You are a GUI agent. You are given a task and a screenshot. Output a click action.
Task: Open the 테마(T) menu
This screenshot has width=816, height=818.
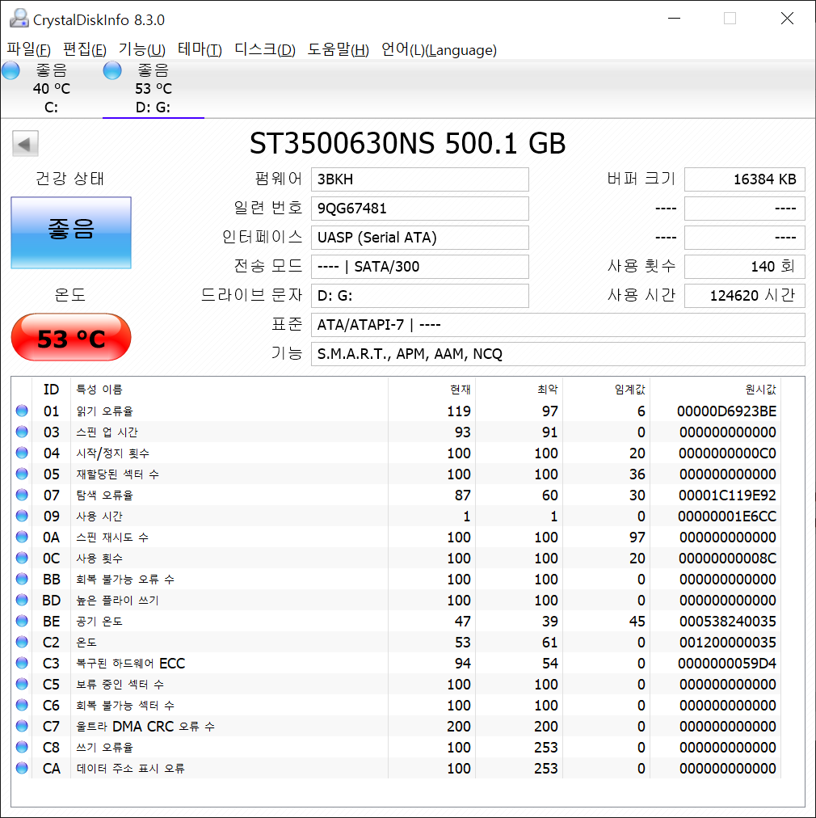(200, 50)
